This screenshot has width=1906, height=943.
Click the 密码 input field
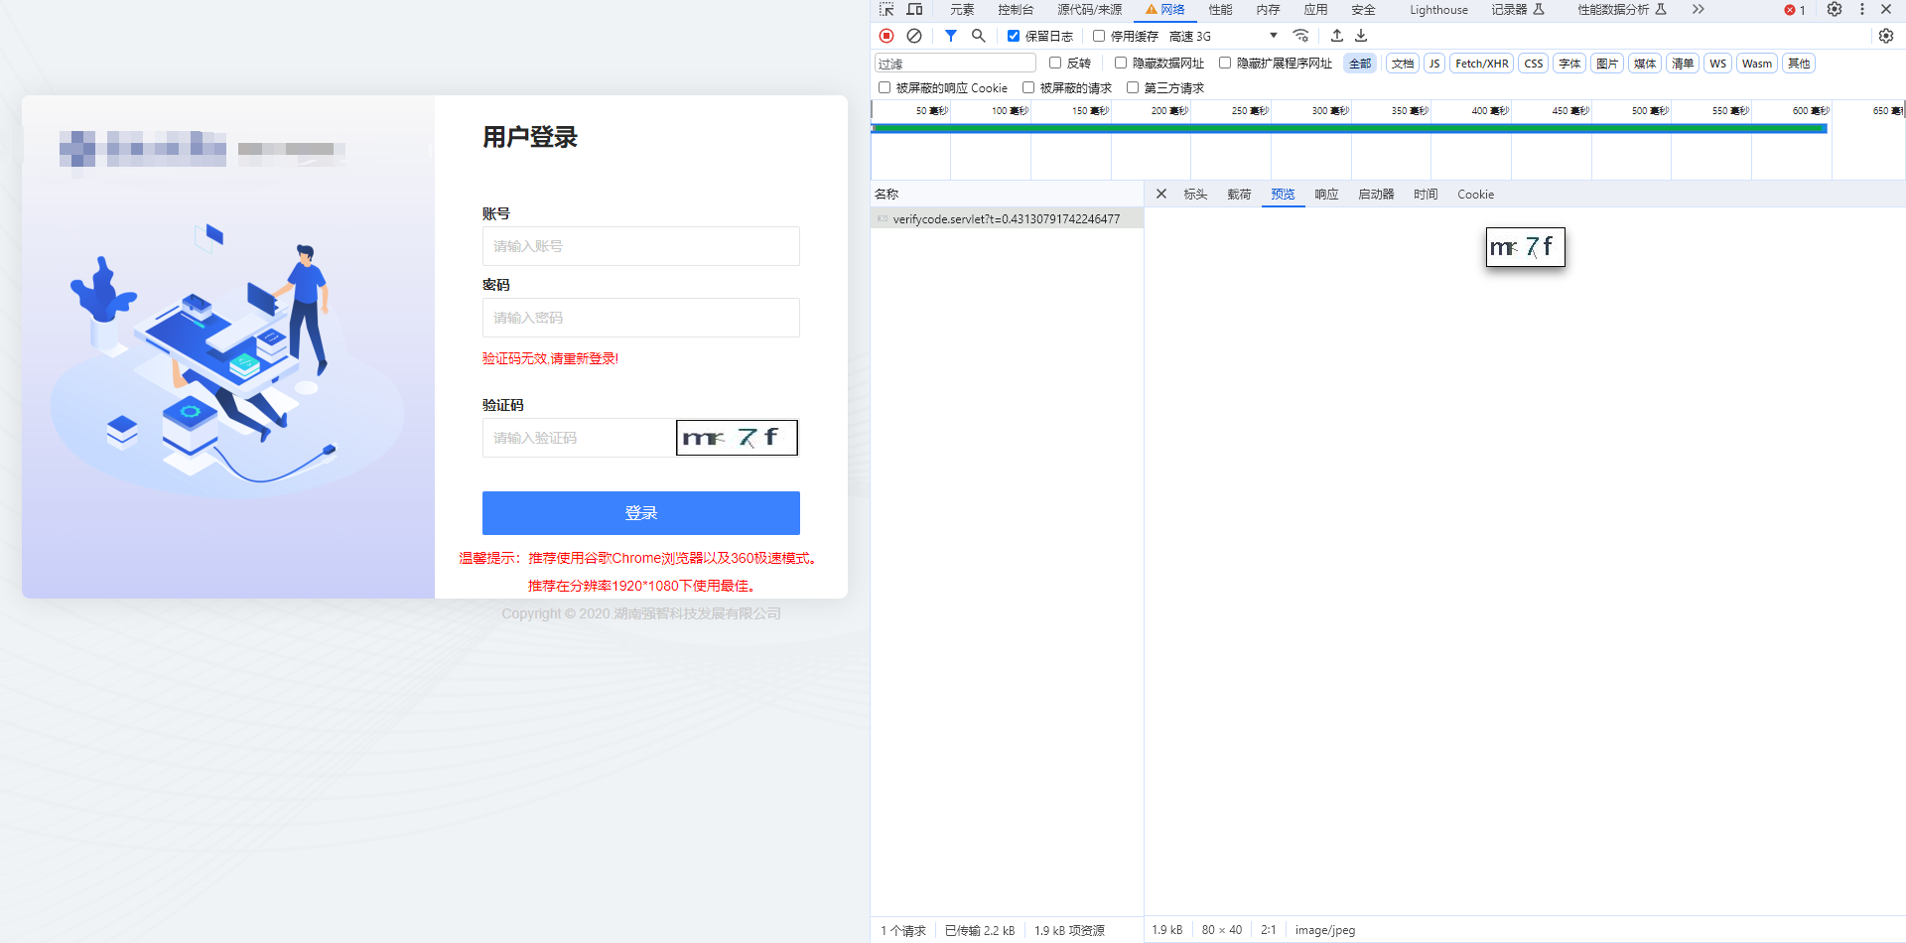point(641,318)
